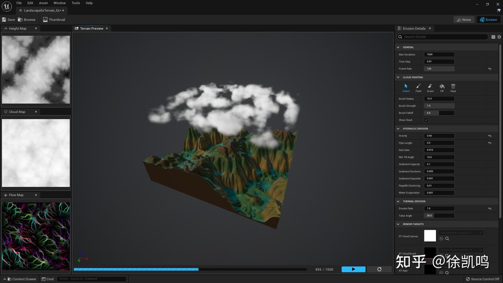
Task: Reset the Frame Rate value with revert arrow
Action: (x=489, y=69)
